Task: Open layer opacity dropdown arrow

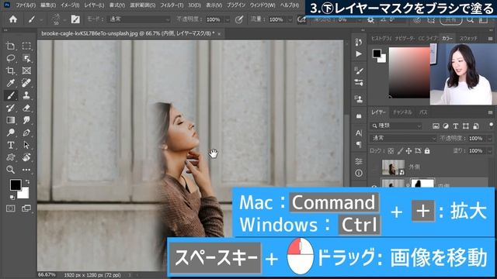Action: [490, 139]
